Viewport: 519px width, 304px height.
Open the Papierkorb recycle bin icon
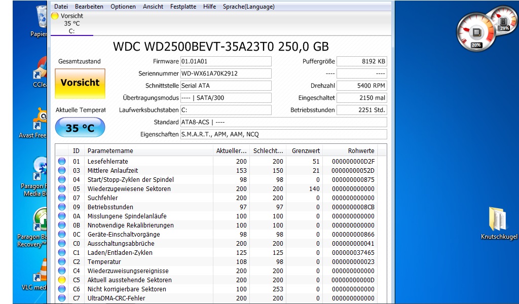coord(40,20)
